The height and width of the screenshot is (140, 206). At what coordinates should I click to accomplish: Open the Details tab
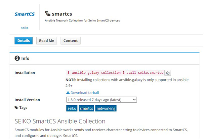point(24,40)
